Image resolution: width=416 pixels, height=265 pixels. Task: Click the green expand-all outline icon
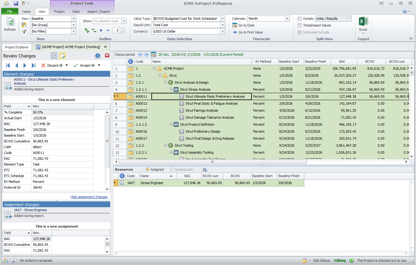click(87, 30)
